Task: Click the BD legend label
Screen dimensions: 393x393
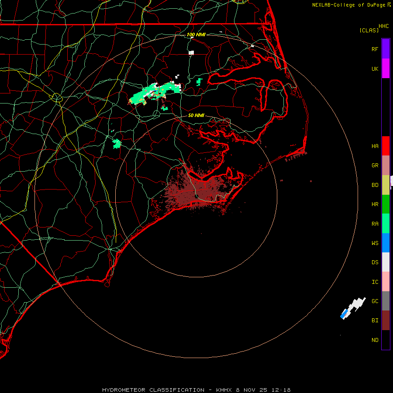Action: [x=375, y=185]
